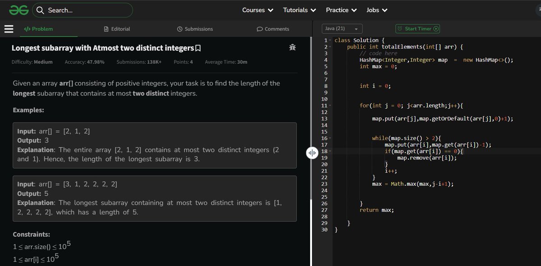Fold the while loop at line 16
The width and height of the screenshot is (541, 266).
click(330, 138)
